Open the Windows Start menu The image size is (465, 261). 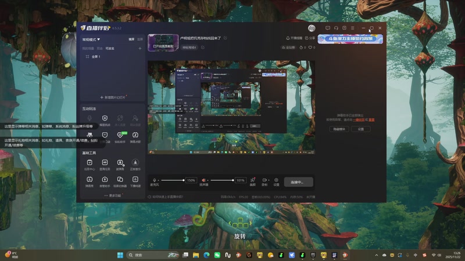click(x=120, y=255)
